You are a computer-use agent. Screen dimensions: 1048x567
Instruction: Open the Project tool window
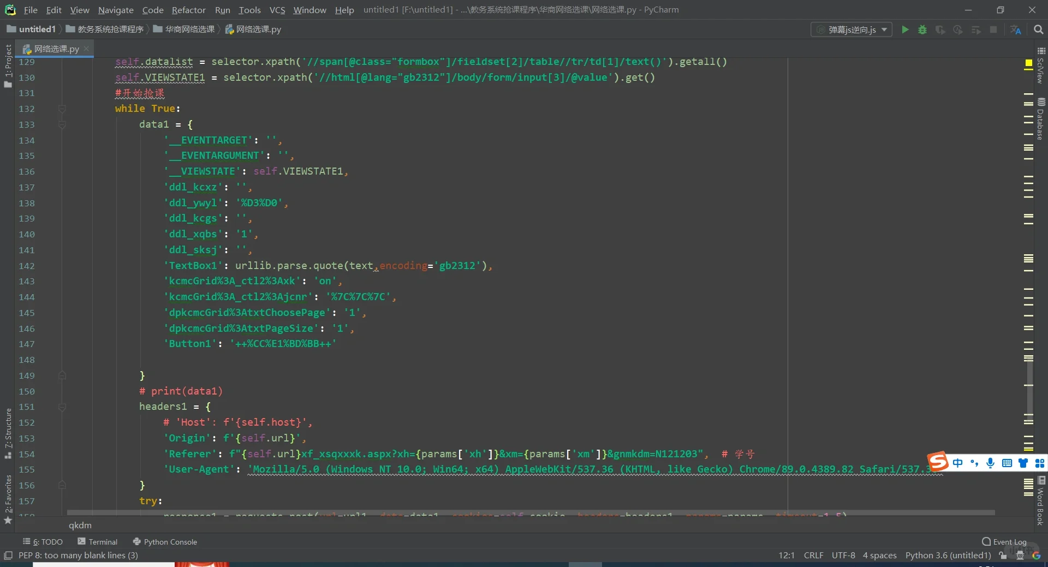(8, 65)
